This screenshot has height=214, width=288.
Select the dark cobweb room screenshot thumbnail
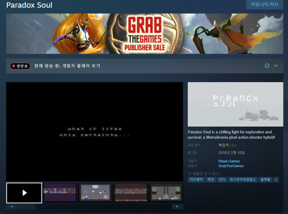tap(166, 192)
